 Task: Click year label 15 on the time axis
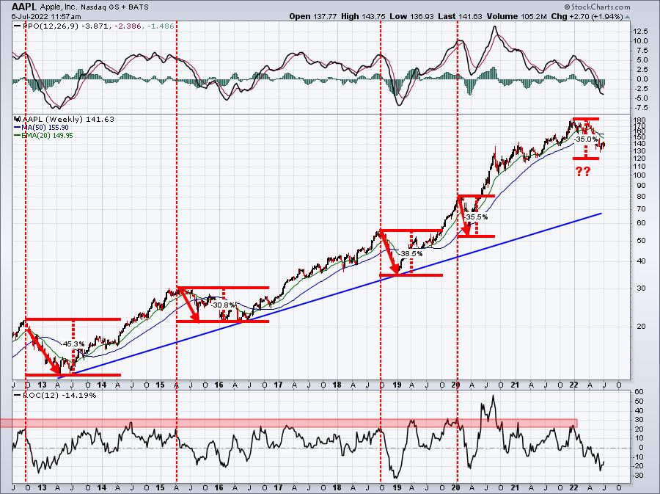click(160, 385)
